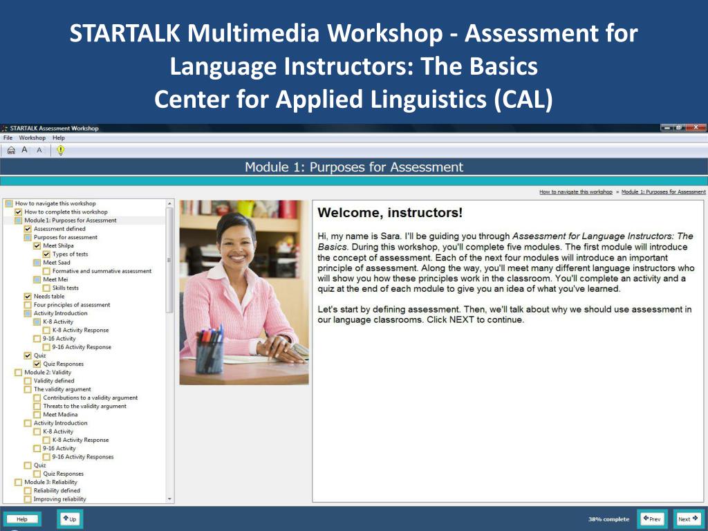Toggle checkbox beside 'Four principles of assessment'

tap(28, 305)
